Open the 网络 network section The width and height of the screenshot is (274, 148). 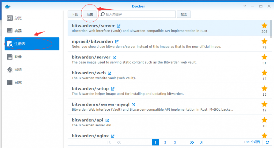(x=32, y=70)
